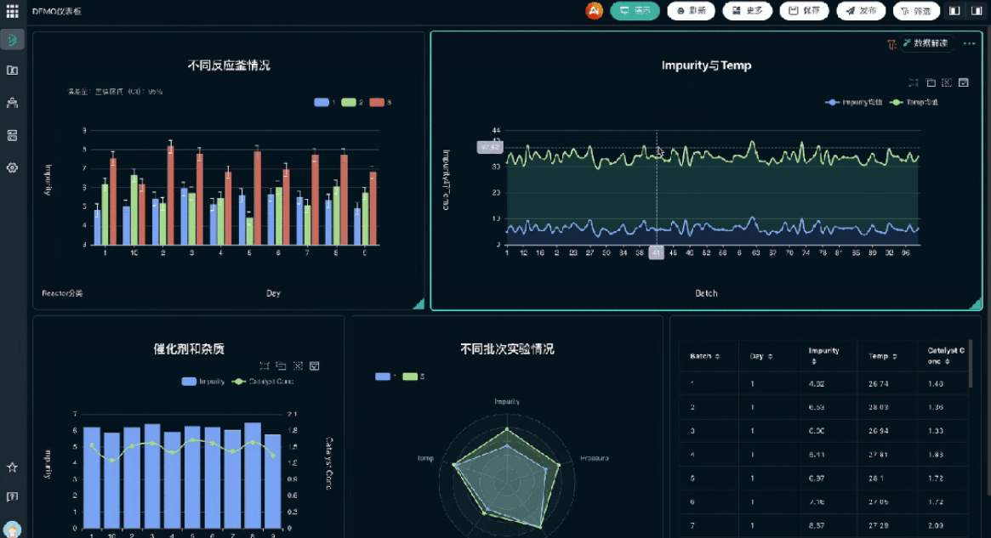Click the 数据解读 data insight button
The width and height of the screenshot is (991, 538).
click(926, 43)
